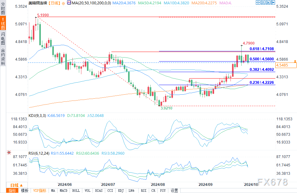Click the MA100:4.3820 value
The width and height of the screenshot is (297, 193).
click(176, 3)
